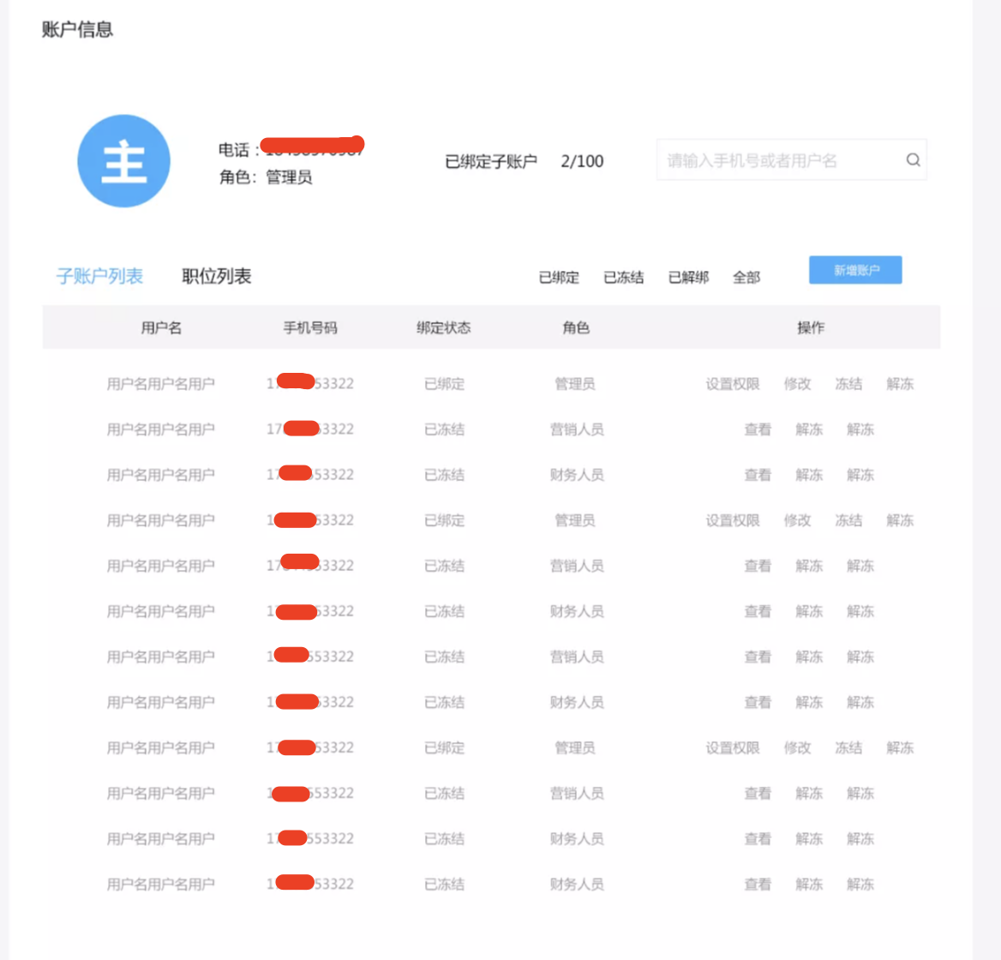Image resolution: width=1001 pixels, height=960 pixels.
Task: Click the search magnifier icon
Action: (911, 159)
